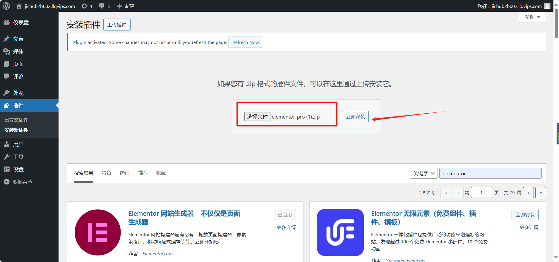Click the plus icon for 新建

tap(119, 6)
